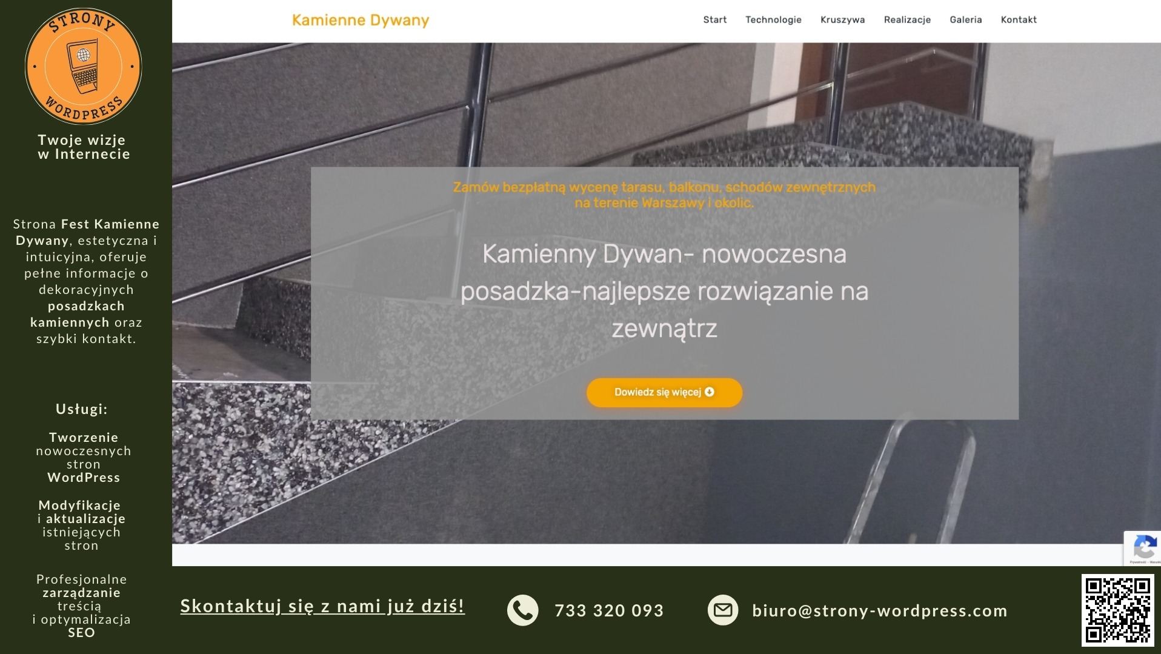Screen dimensions: 1161x654
Task: Click the Twoje wizje w Internecie tagline
Action: click(x=84, y=147)
